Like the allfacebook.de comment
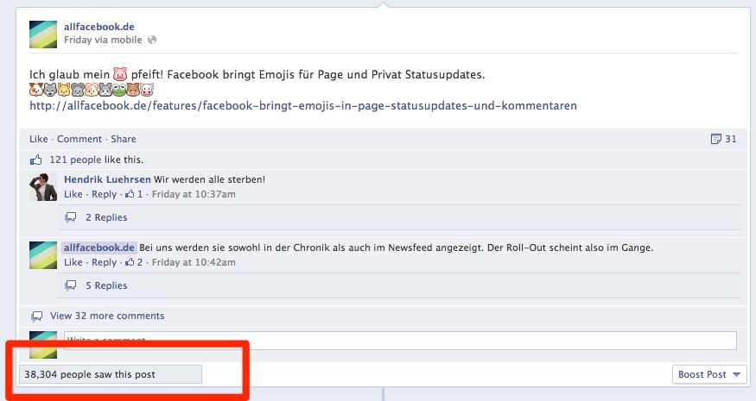756x401 pixels. [x=73, y=263]
